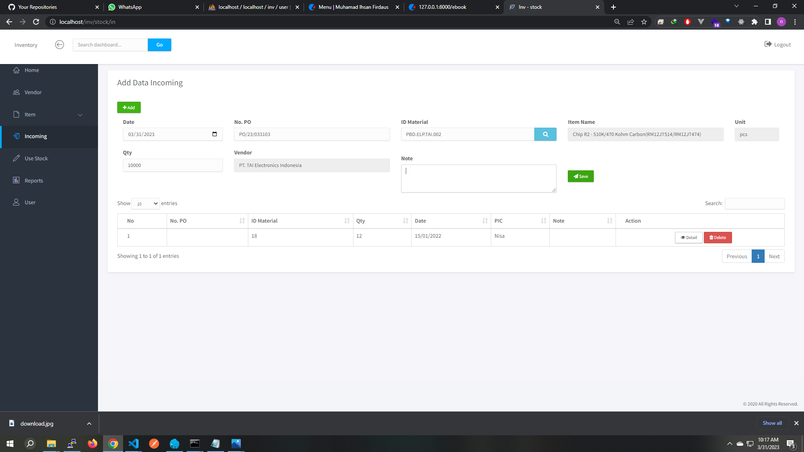Click the Go search button
804x452 pixels.
tap(160, 45)
